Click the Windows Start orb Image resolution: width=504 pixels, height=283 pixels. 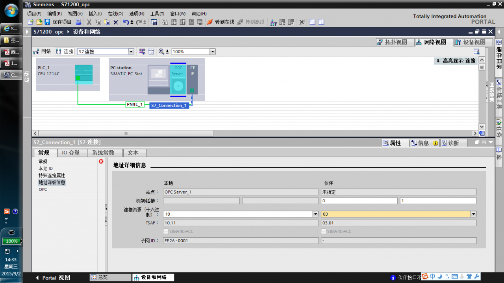point(11,10)
